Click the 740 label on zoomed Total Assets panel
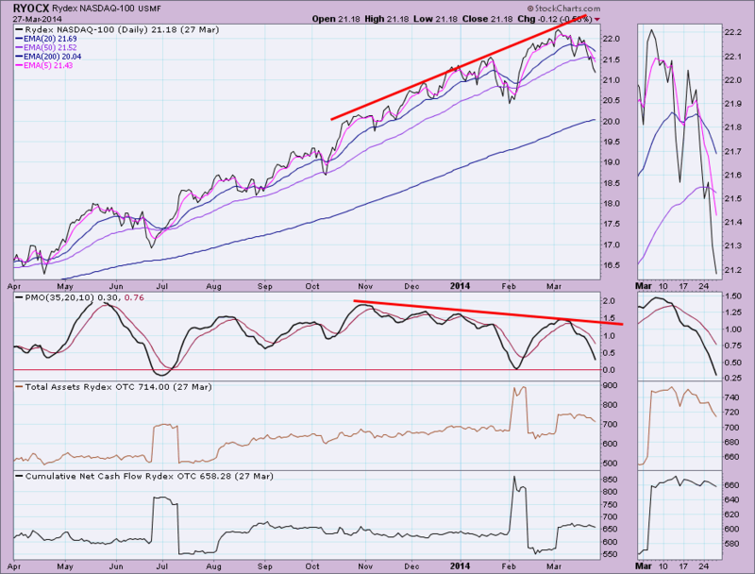The image size is (755, 574). (730, 397)
